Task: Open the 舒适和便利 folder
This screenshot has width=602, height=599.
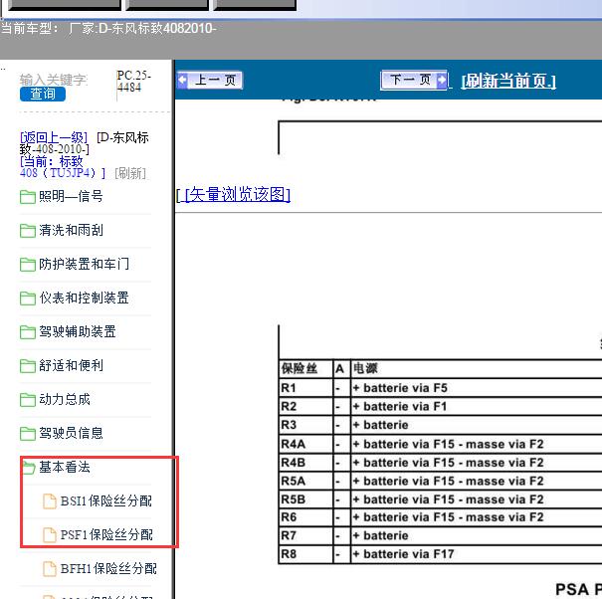Action: point(71,365)
